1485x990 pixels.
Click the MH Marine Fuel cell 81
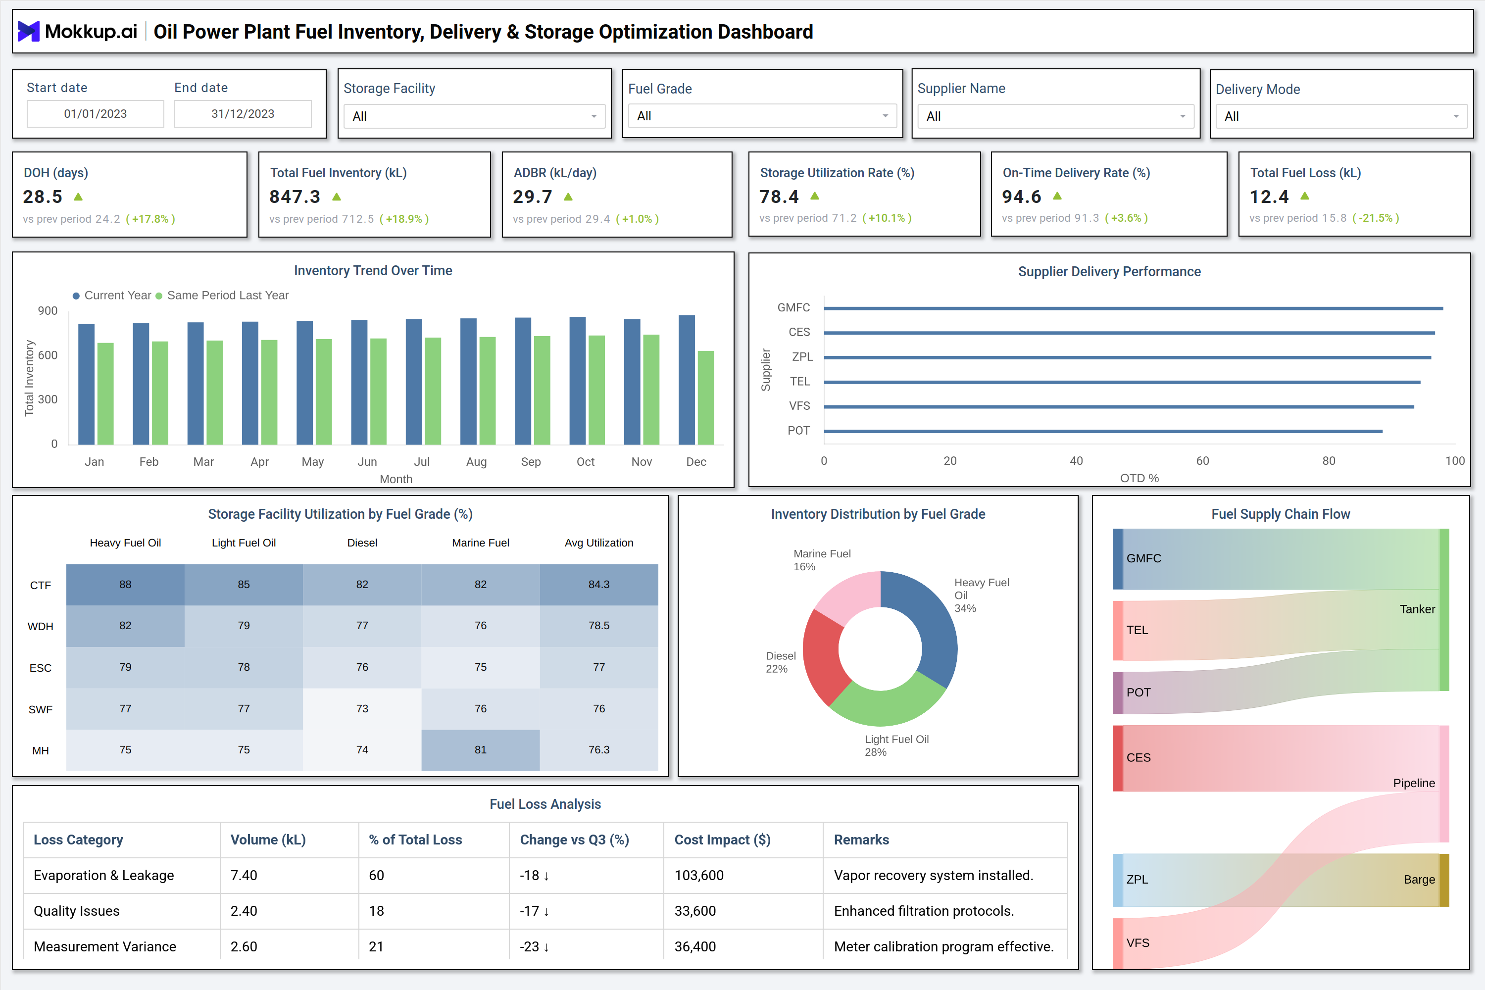(481, 750)
